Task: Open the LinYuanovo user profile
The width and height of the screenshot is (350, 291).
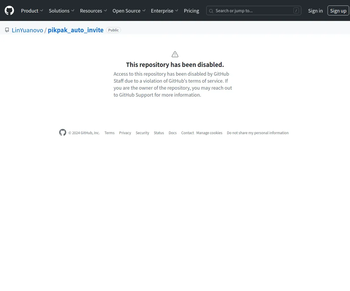Action: (27, 30)
